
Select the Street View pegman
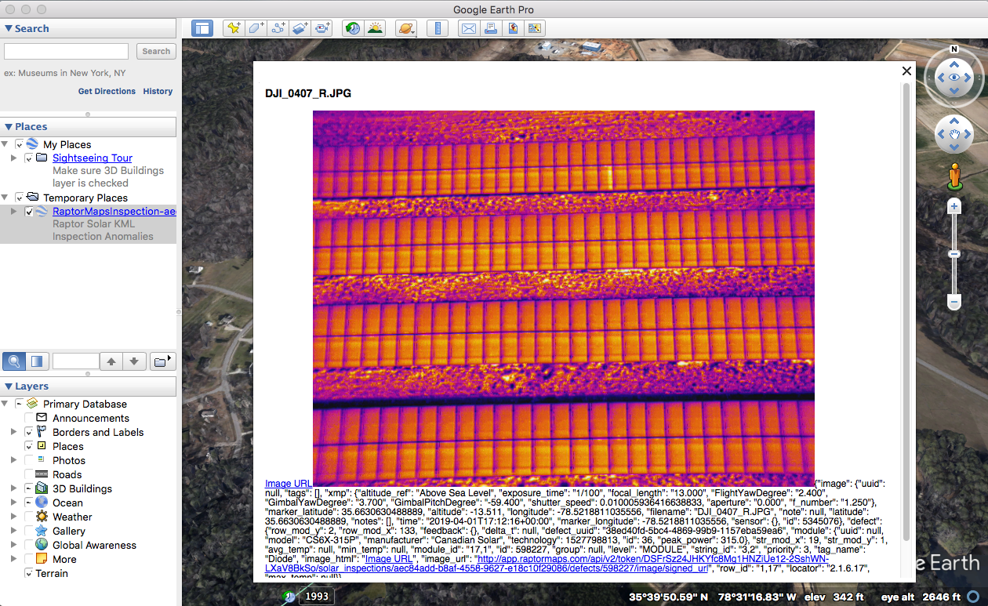point(954,176)
